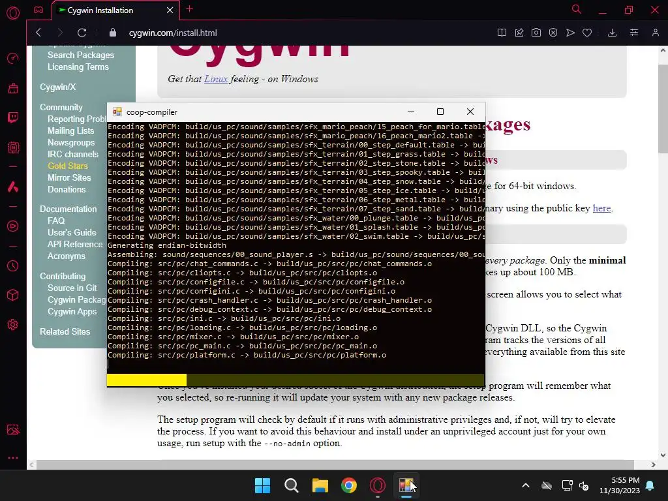Open Twitch panel in sidebar
This screenshot has height=501, width=668.
tap(13, 117)
